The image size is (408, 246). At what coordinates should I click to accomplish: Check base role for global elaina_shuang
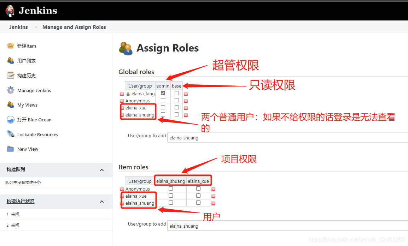(x=177, y=114)
